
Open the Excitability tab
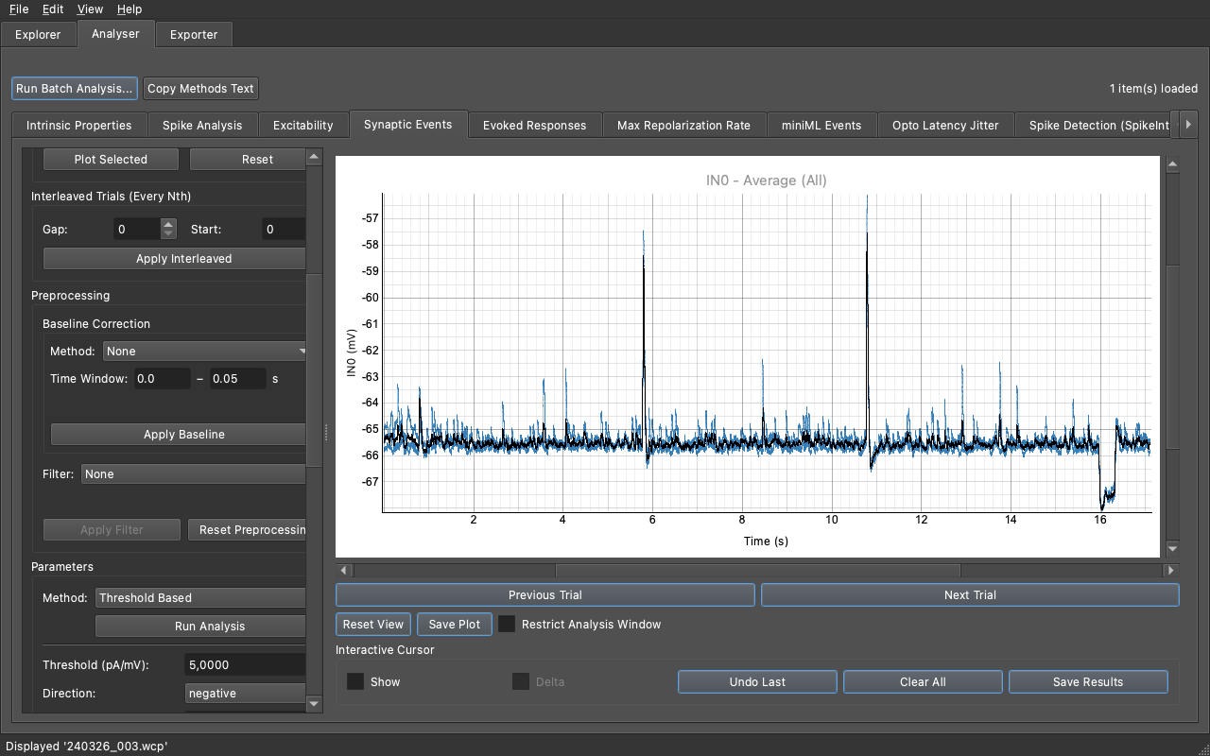[303, 125]
